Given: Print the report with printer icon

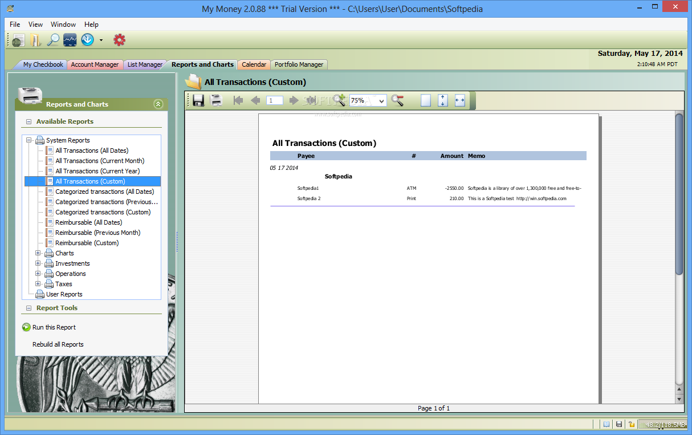Looking at the screenshot, I should point(216,100).
